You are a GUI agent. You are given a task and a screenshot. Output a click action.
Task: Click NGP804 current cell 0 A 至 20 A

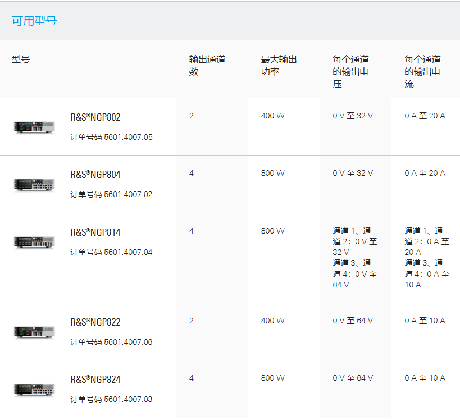[x=425, y=173]
